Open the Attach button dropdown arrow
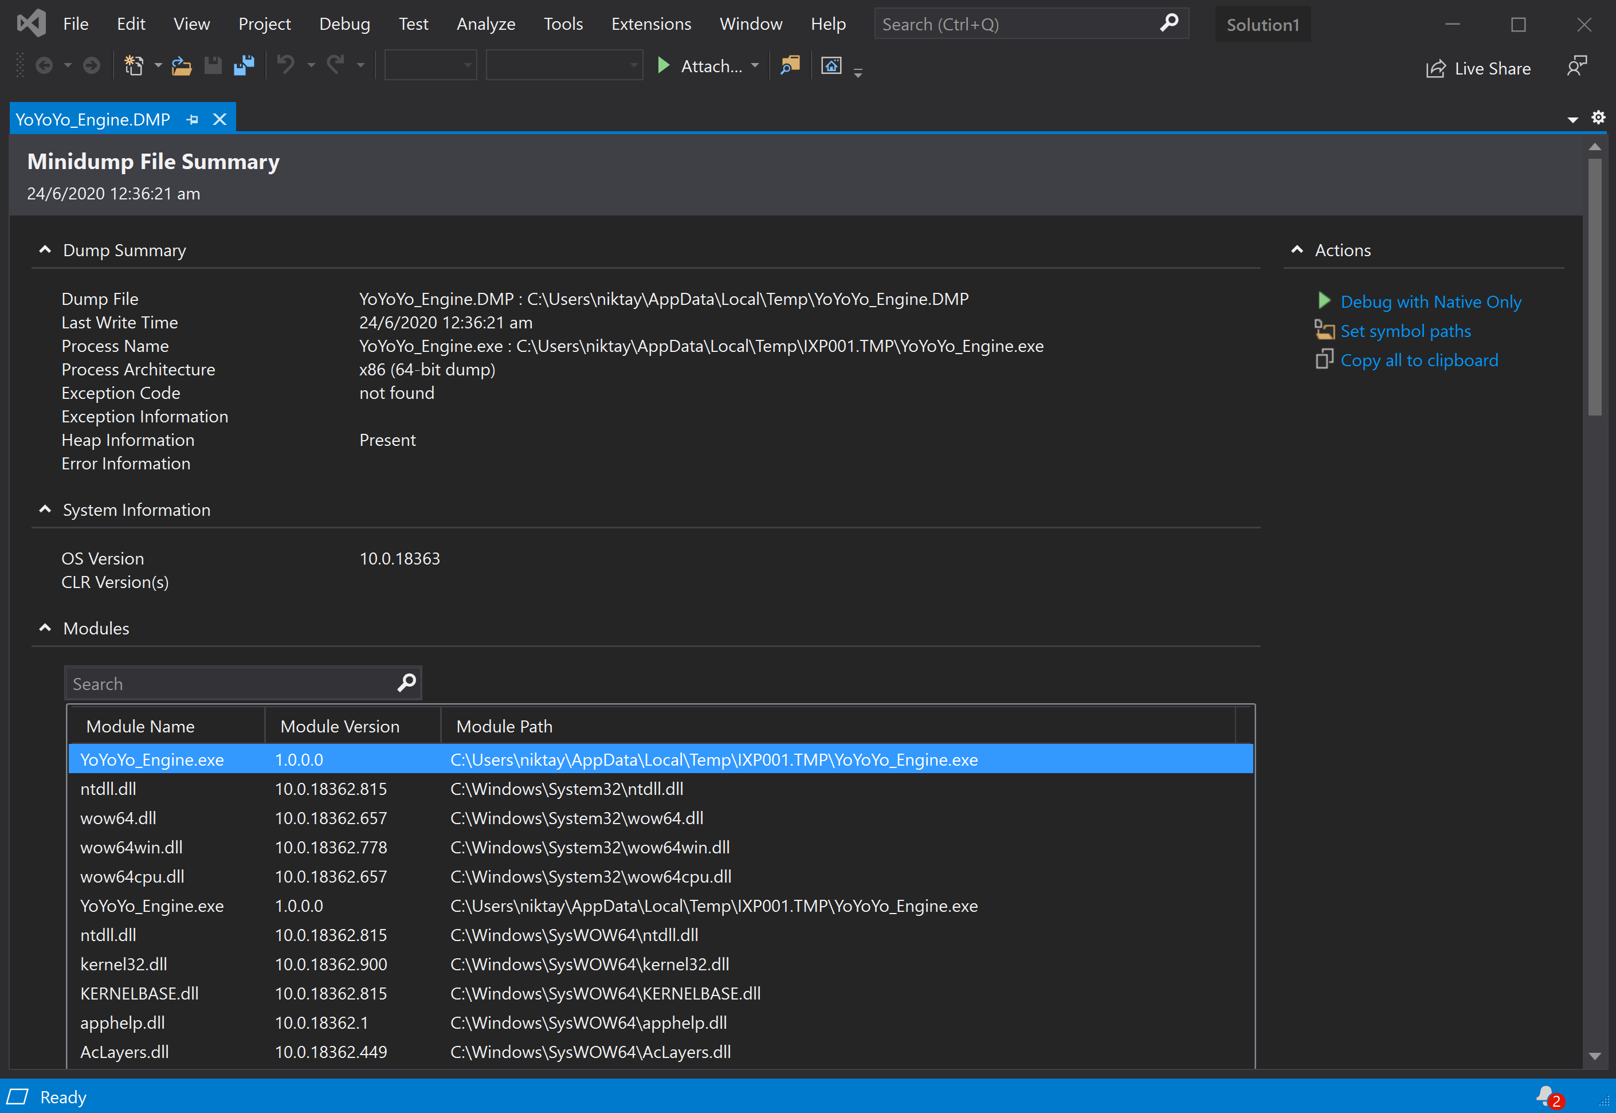 pyautogui.click(x=755, y=65)
